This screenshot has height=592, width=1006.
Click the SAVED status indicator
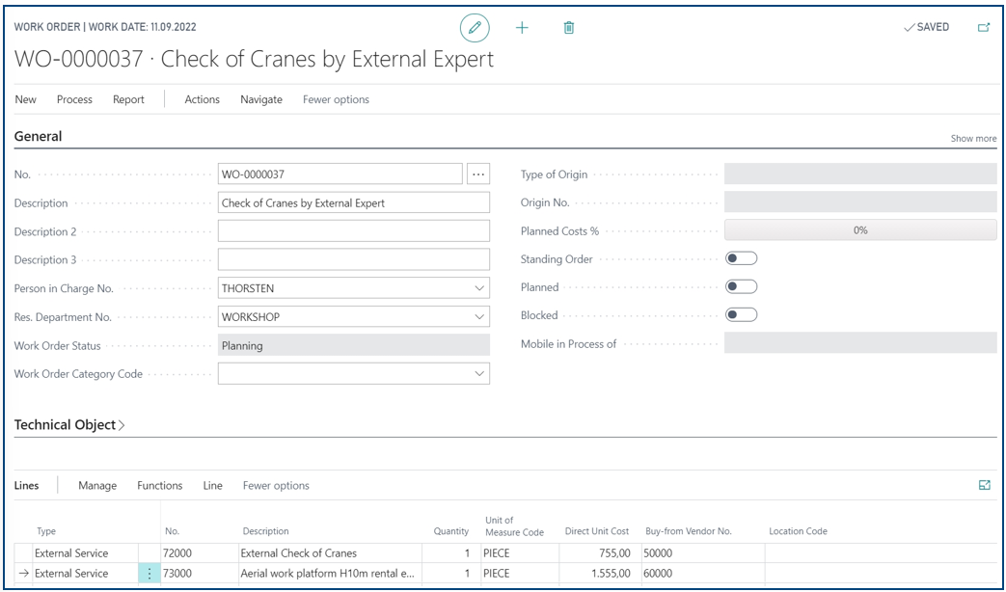click(x=926, y=28)
